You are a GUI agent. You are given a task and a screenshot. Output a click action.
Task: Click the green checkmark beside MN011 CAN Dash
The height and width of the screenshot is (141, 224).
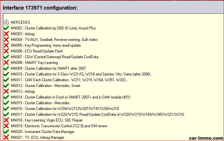pos(6,80)
